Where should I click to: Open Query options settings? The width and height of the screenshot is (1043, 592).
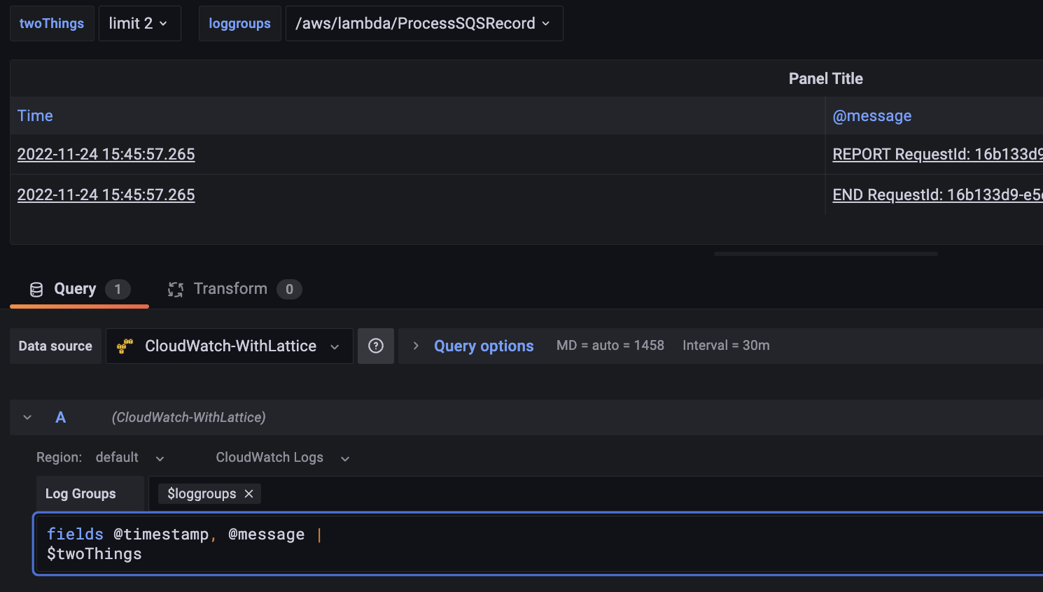pos(483,345)
